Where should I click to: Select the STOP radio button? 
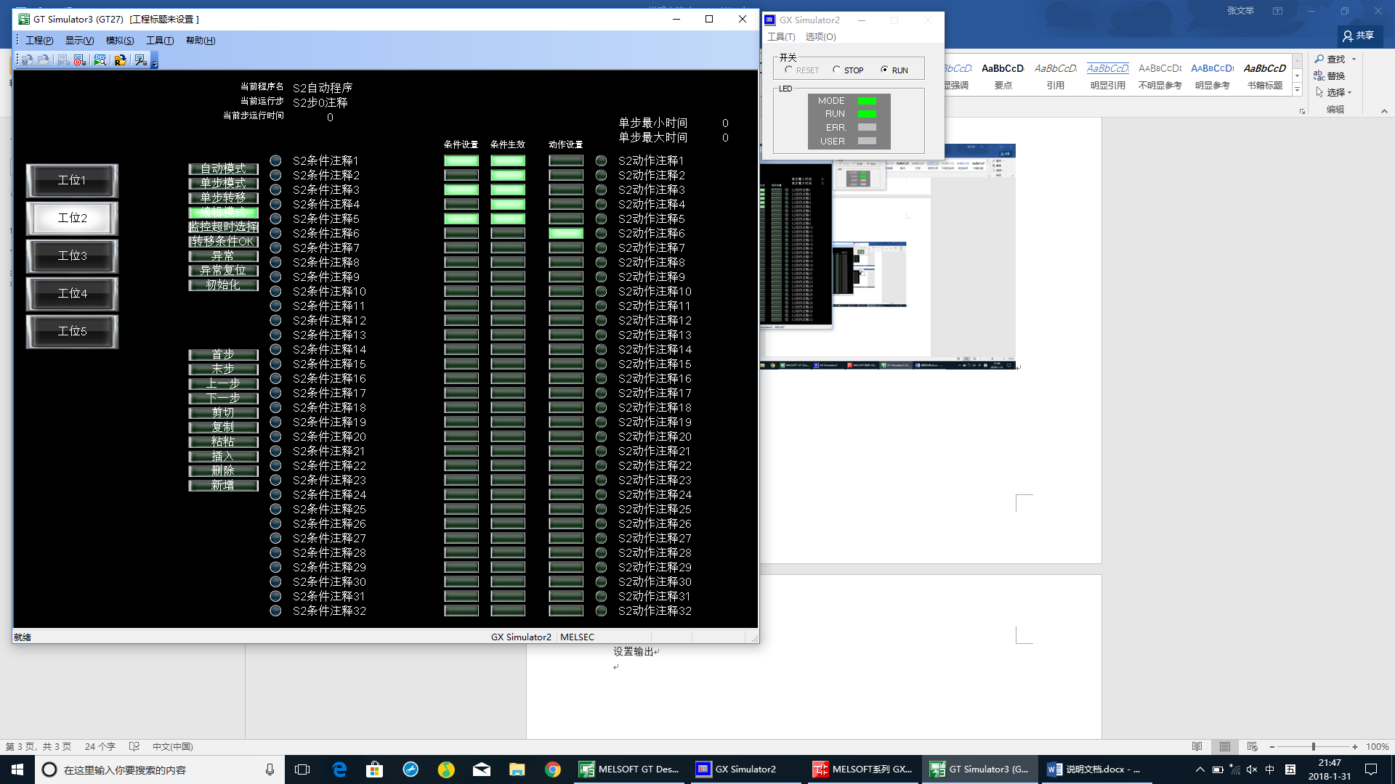pyautogui.click(x=836, y=70)
